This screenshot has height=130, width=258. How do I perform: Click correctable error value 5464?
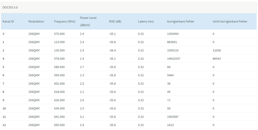pos(171,75)
